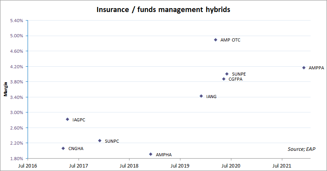Select the CNGHA data label
The width and height of the screenshot is (327, 171).
point(76,149)
